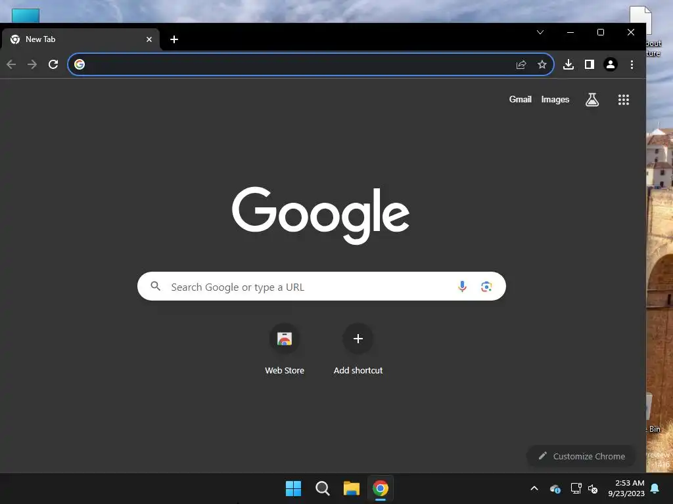This screenshot has width=673, height=504.
Task: Go back using the back arrow
Action: click(x=11, y=64)
